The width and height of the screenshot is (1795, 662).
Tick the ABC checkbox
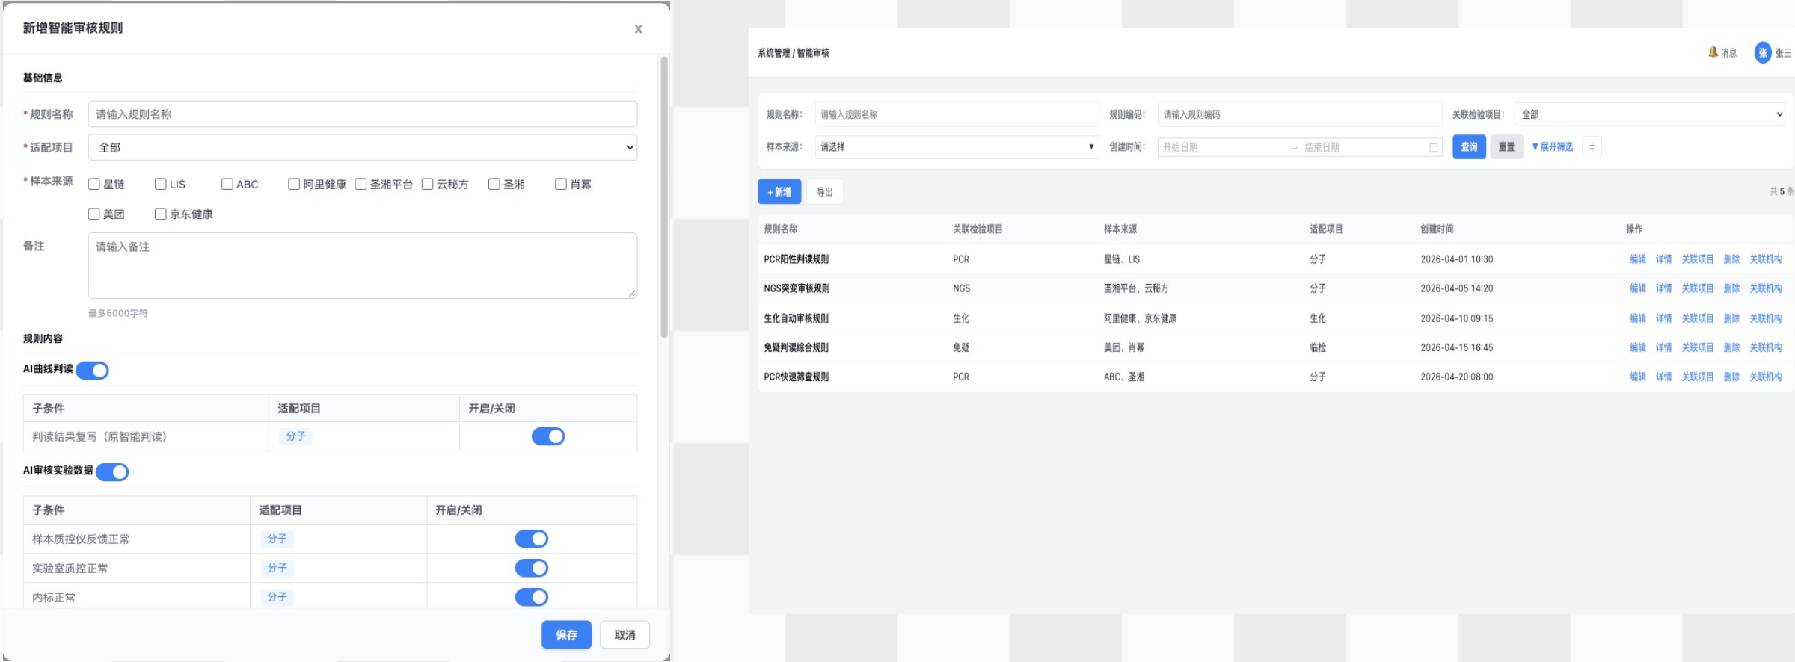pyautogui.click(x=227, y=184)
